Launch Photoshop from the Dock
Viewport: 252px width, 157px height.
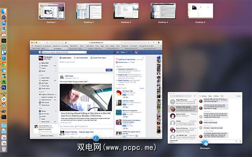click(x=4, y=88)
